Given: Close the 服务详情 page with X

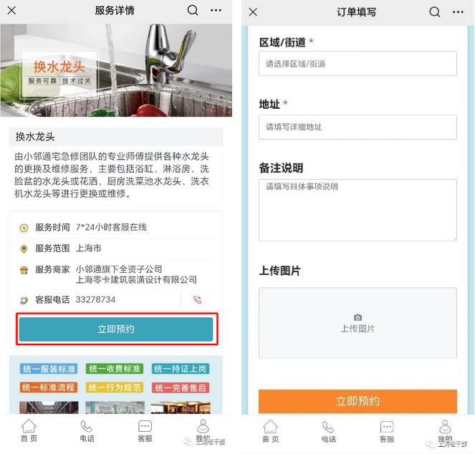Looking at the screenshot, I should (11, 11).
